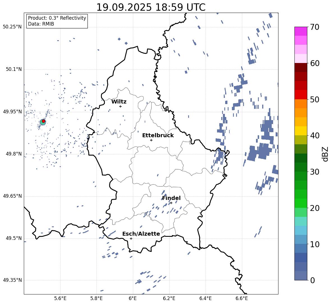Click the cross marker below Ettelbruck
Viewport: 332px width, 304px height.
[x=151, y=140]
